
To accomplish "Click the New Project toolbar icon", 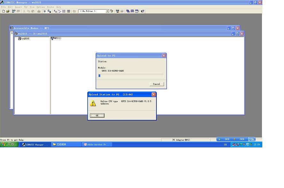I will [x=4, y=11].
